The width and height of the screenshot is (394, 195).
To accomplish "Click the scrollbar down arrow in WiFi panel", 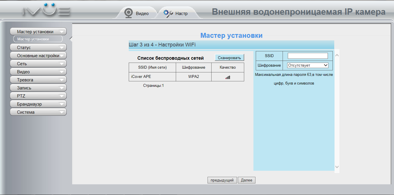I will click(x=337, y=167).
